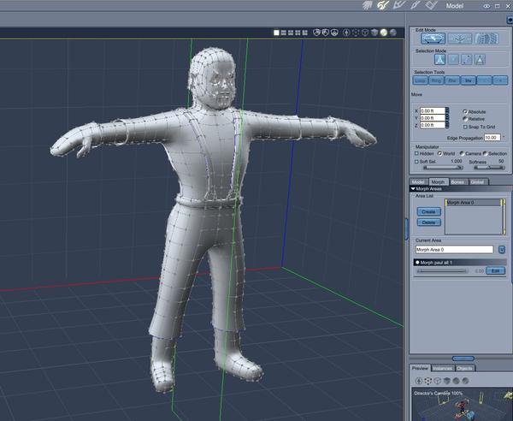Click the Current Area name field
This screenshot has height=421, width=513.
point(454,250)
